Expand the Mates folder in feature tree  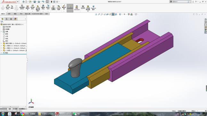click(1, 53)
